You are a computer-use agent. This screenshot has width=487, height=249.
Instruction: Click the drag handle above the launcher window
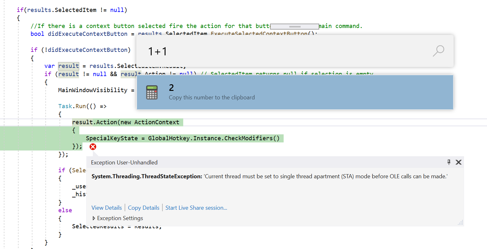coord(295,26)
